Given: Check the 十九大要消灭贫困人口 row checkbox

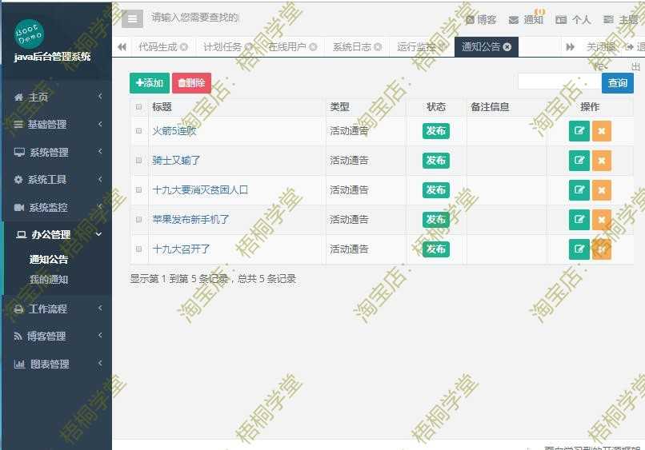Looking at the screenshot, I should click(138, 190).
